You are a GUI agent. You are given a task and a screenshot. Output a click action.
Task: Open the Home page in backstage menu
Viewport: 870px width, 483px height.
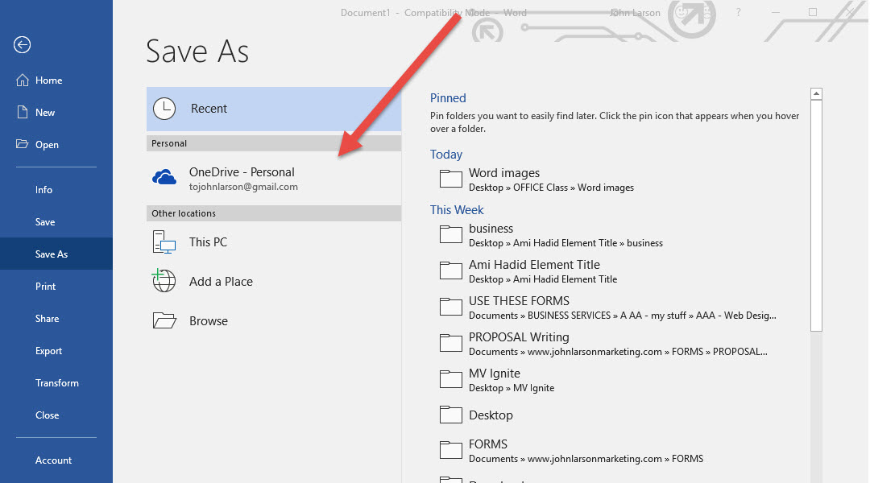(x=48, y=80)
